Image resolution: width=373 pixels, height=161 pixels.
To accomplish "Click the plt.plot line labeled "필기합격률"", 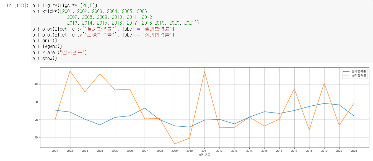I will pos(103,29).
